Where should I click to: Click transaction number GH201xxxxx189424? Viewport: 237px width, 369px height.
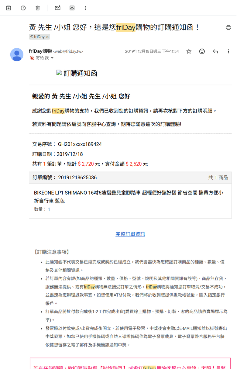coord(80,144)
